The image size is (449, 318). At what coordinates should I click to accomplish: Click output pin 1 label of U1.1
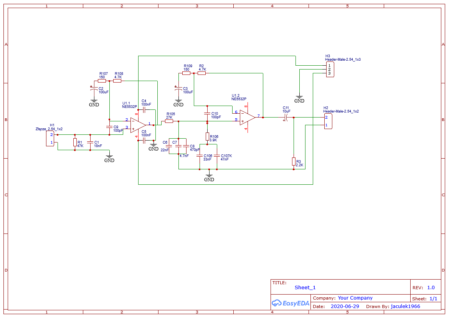tap(149, 124)
